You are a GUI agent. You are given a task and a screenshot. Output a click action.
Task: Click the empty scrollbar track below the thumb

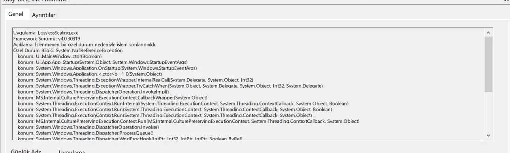[488, 112]
